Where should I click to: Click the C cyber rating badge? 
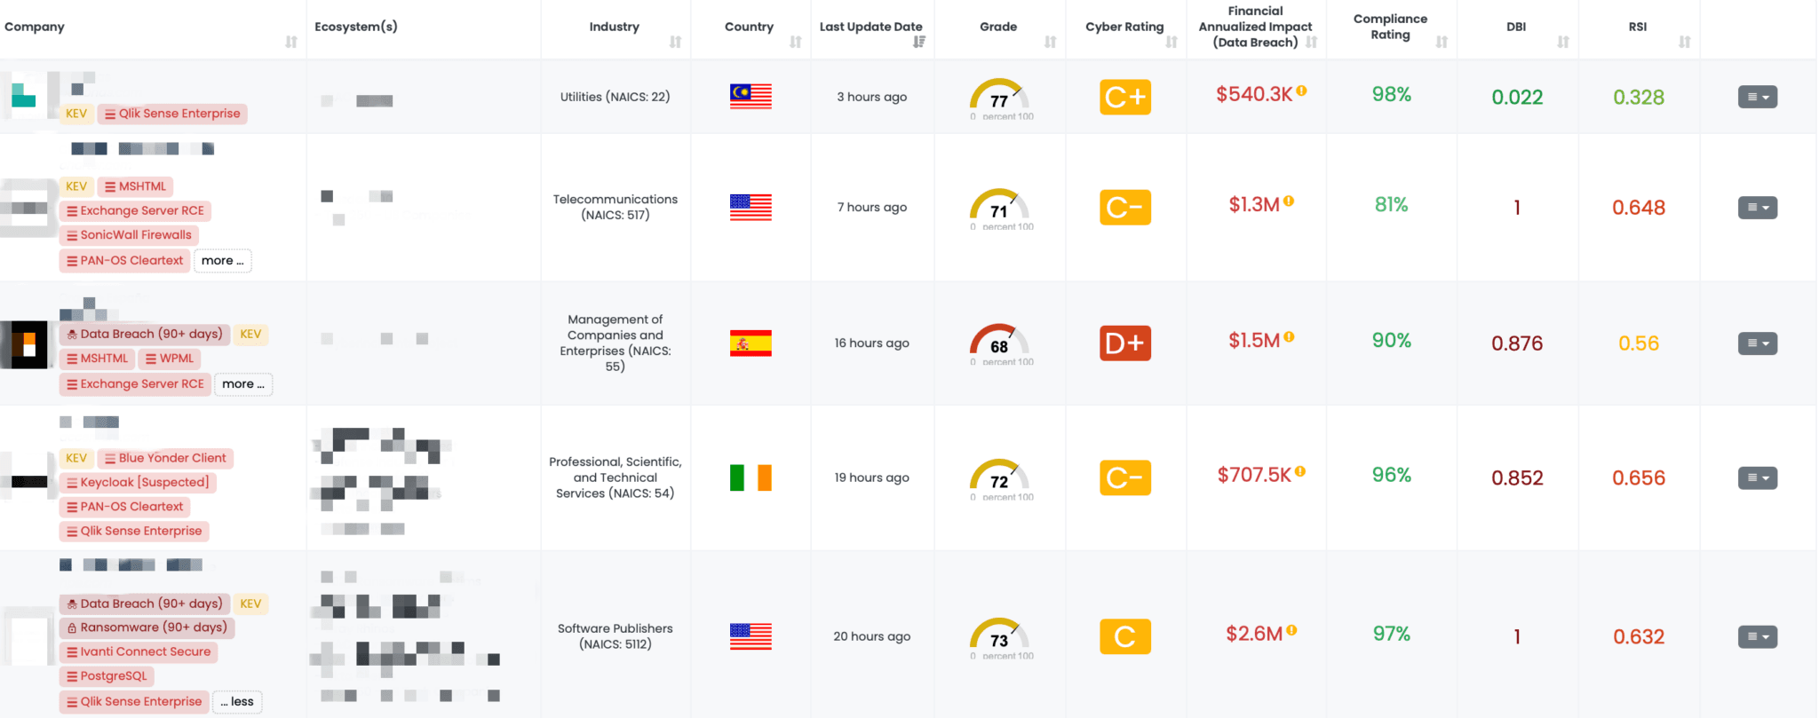[1125, 636]
